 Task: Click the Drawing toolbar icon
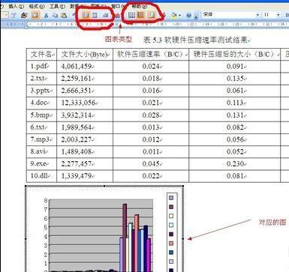tap(163, 15)
